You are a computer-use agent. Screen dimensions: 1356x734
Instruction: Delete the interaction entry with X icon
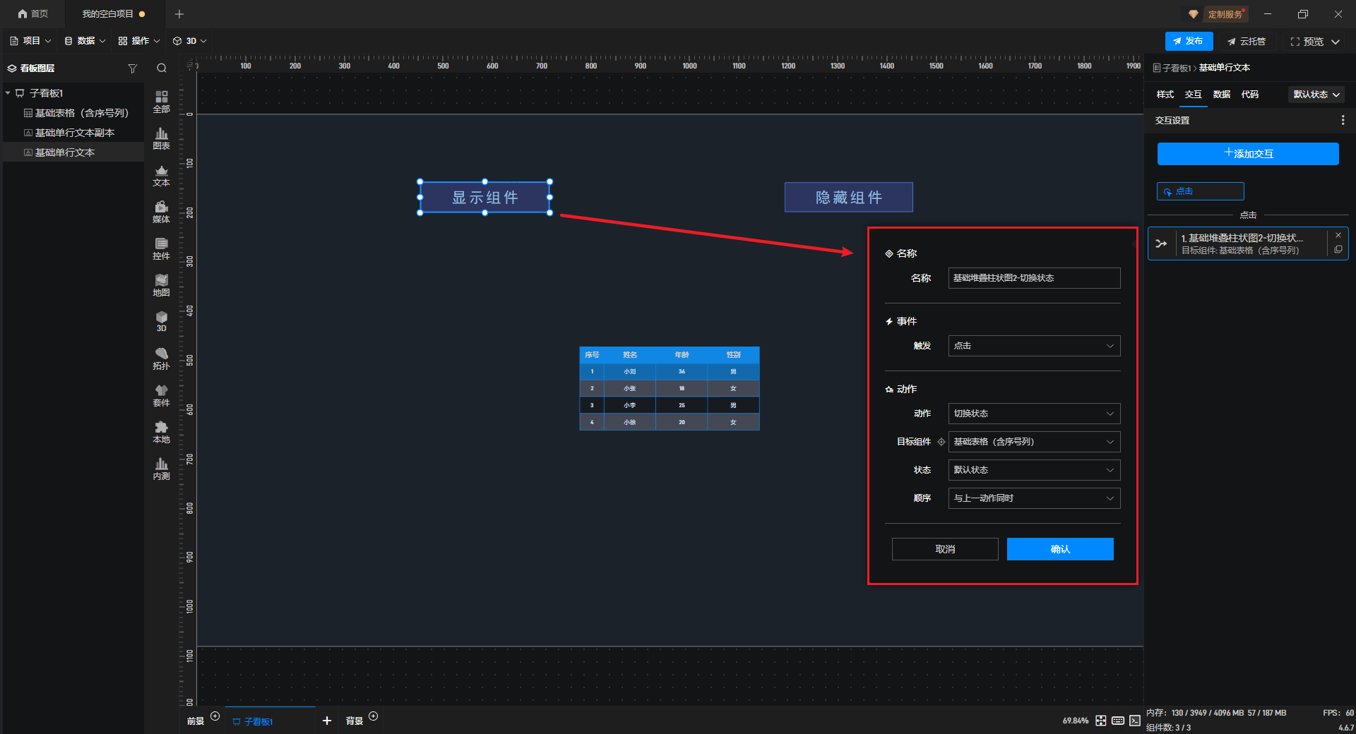tap(1338, 236)
